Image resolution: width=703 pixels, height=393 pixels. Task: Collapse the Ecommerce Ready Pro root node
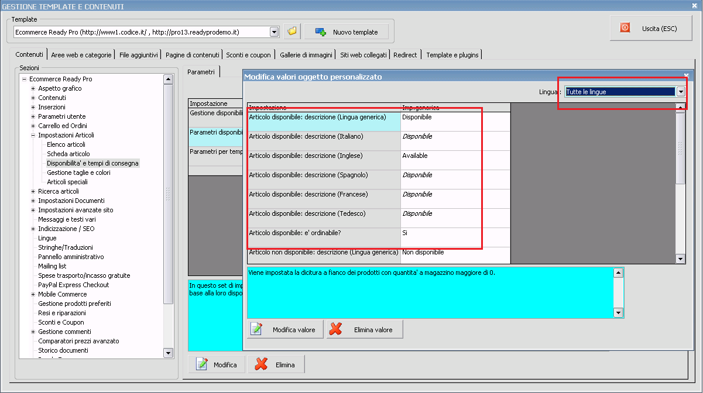point(24,79)
